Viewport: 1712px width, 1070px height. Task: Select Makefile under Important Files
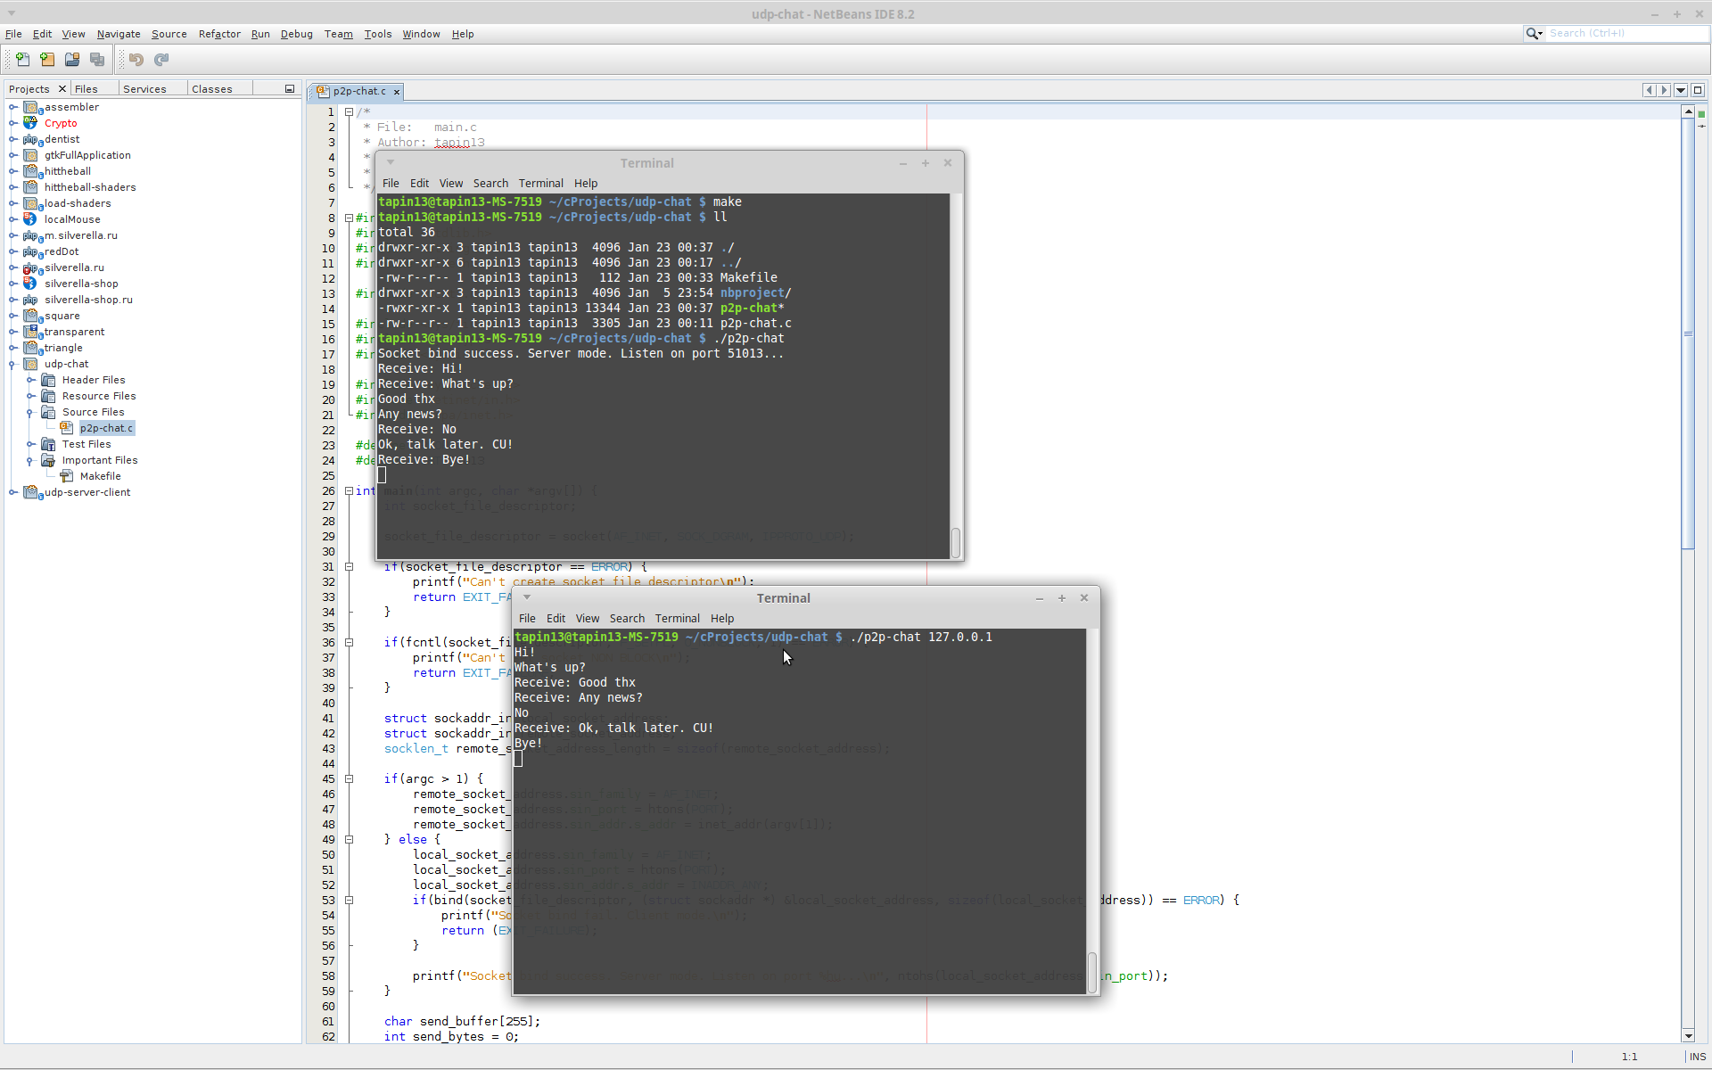(100, 476)
